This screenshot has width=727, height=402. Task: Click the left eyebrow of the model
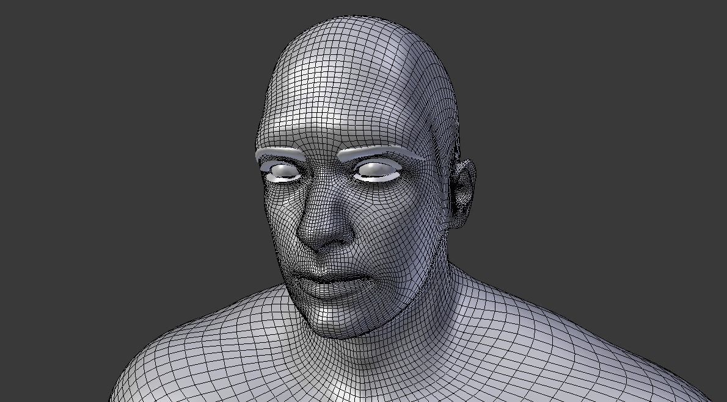pyautogui.click(x=379, y=149)
